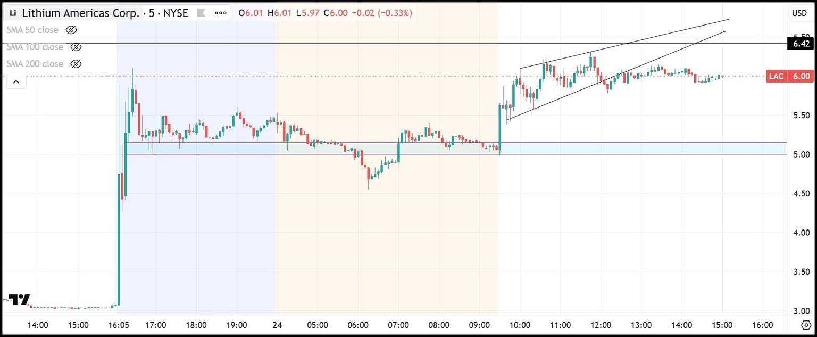
Task: Show the SMA 200 close indicator
Action: (76, 64)
